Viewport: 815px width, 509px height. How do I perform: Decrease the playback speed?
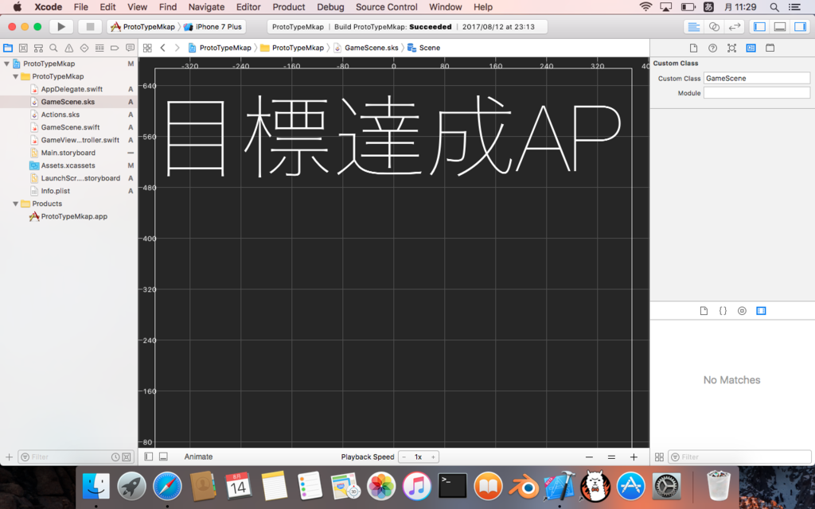pos(404,457)
